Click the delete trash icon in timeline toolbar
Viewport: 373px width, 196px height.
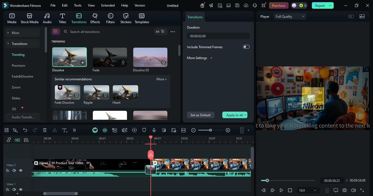pos(45,130)
